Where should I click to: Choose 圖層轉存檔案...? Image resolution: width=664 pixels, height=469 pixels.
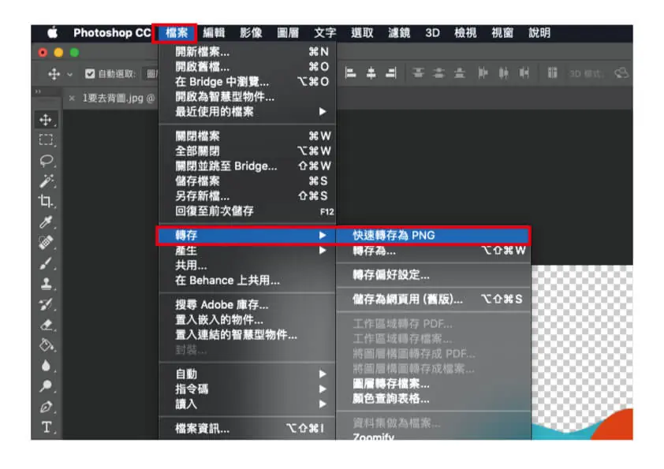433,384
